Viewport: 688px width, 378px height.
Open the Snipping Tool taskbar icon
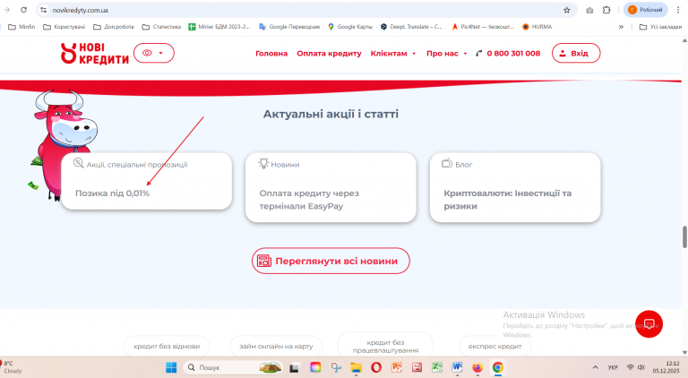pos(336,367)
